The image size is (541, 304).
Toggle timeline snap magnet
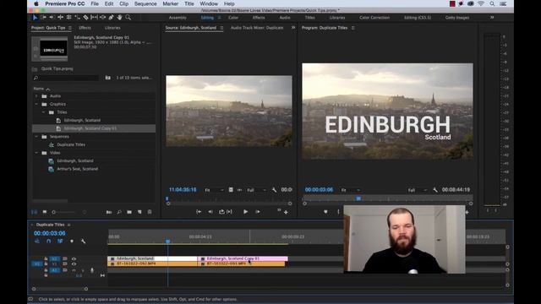(49, 242)
